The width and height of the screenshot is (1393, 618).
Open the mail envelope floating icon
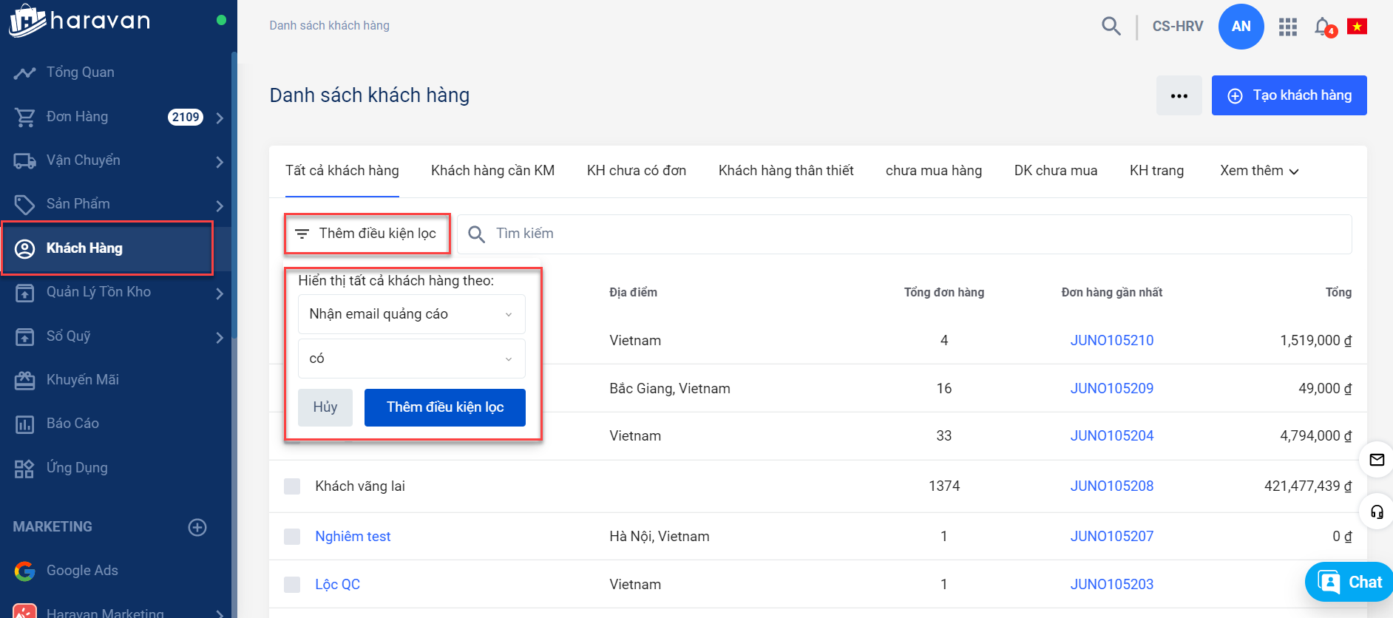(1377, 460)
